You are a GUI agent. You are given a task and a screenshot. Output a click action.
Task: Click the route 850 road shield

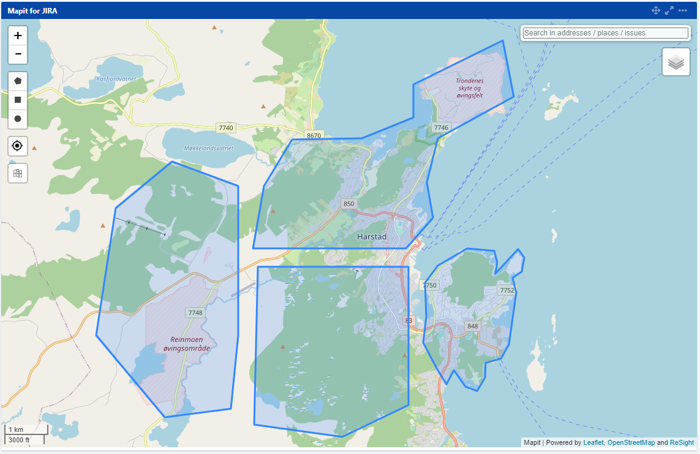coord(348,204)
